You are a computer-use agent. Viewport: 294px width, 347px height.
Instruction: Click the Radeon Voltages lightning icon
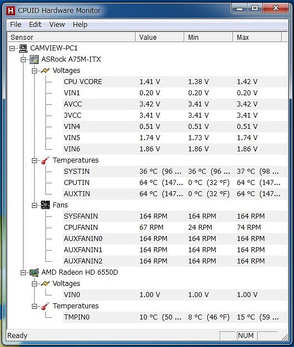tap(45, 284)
